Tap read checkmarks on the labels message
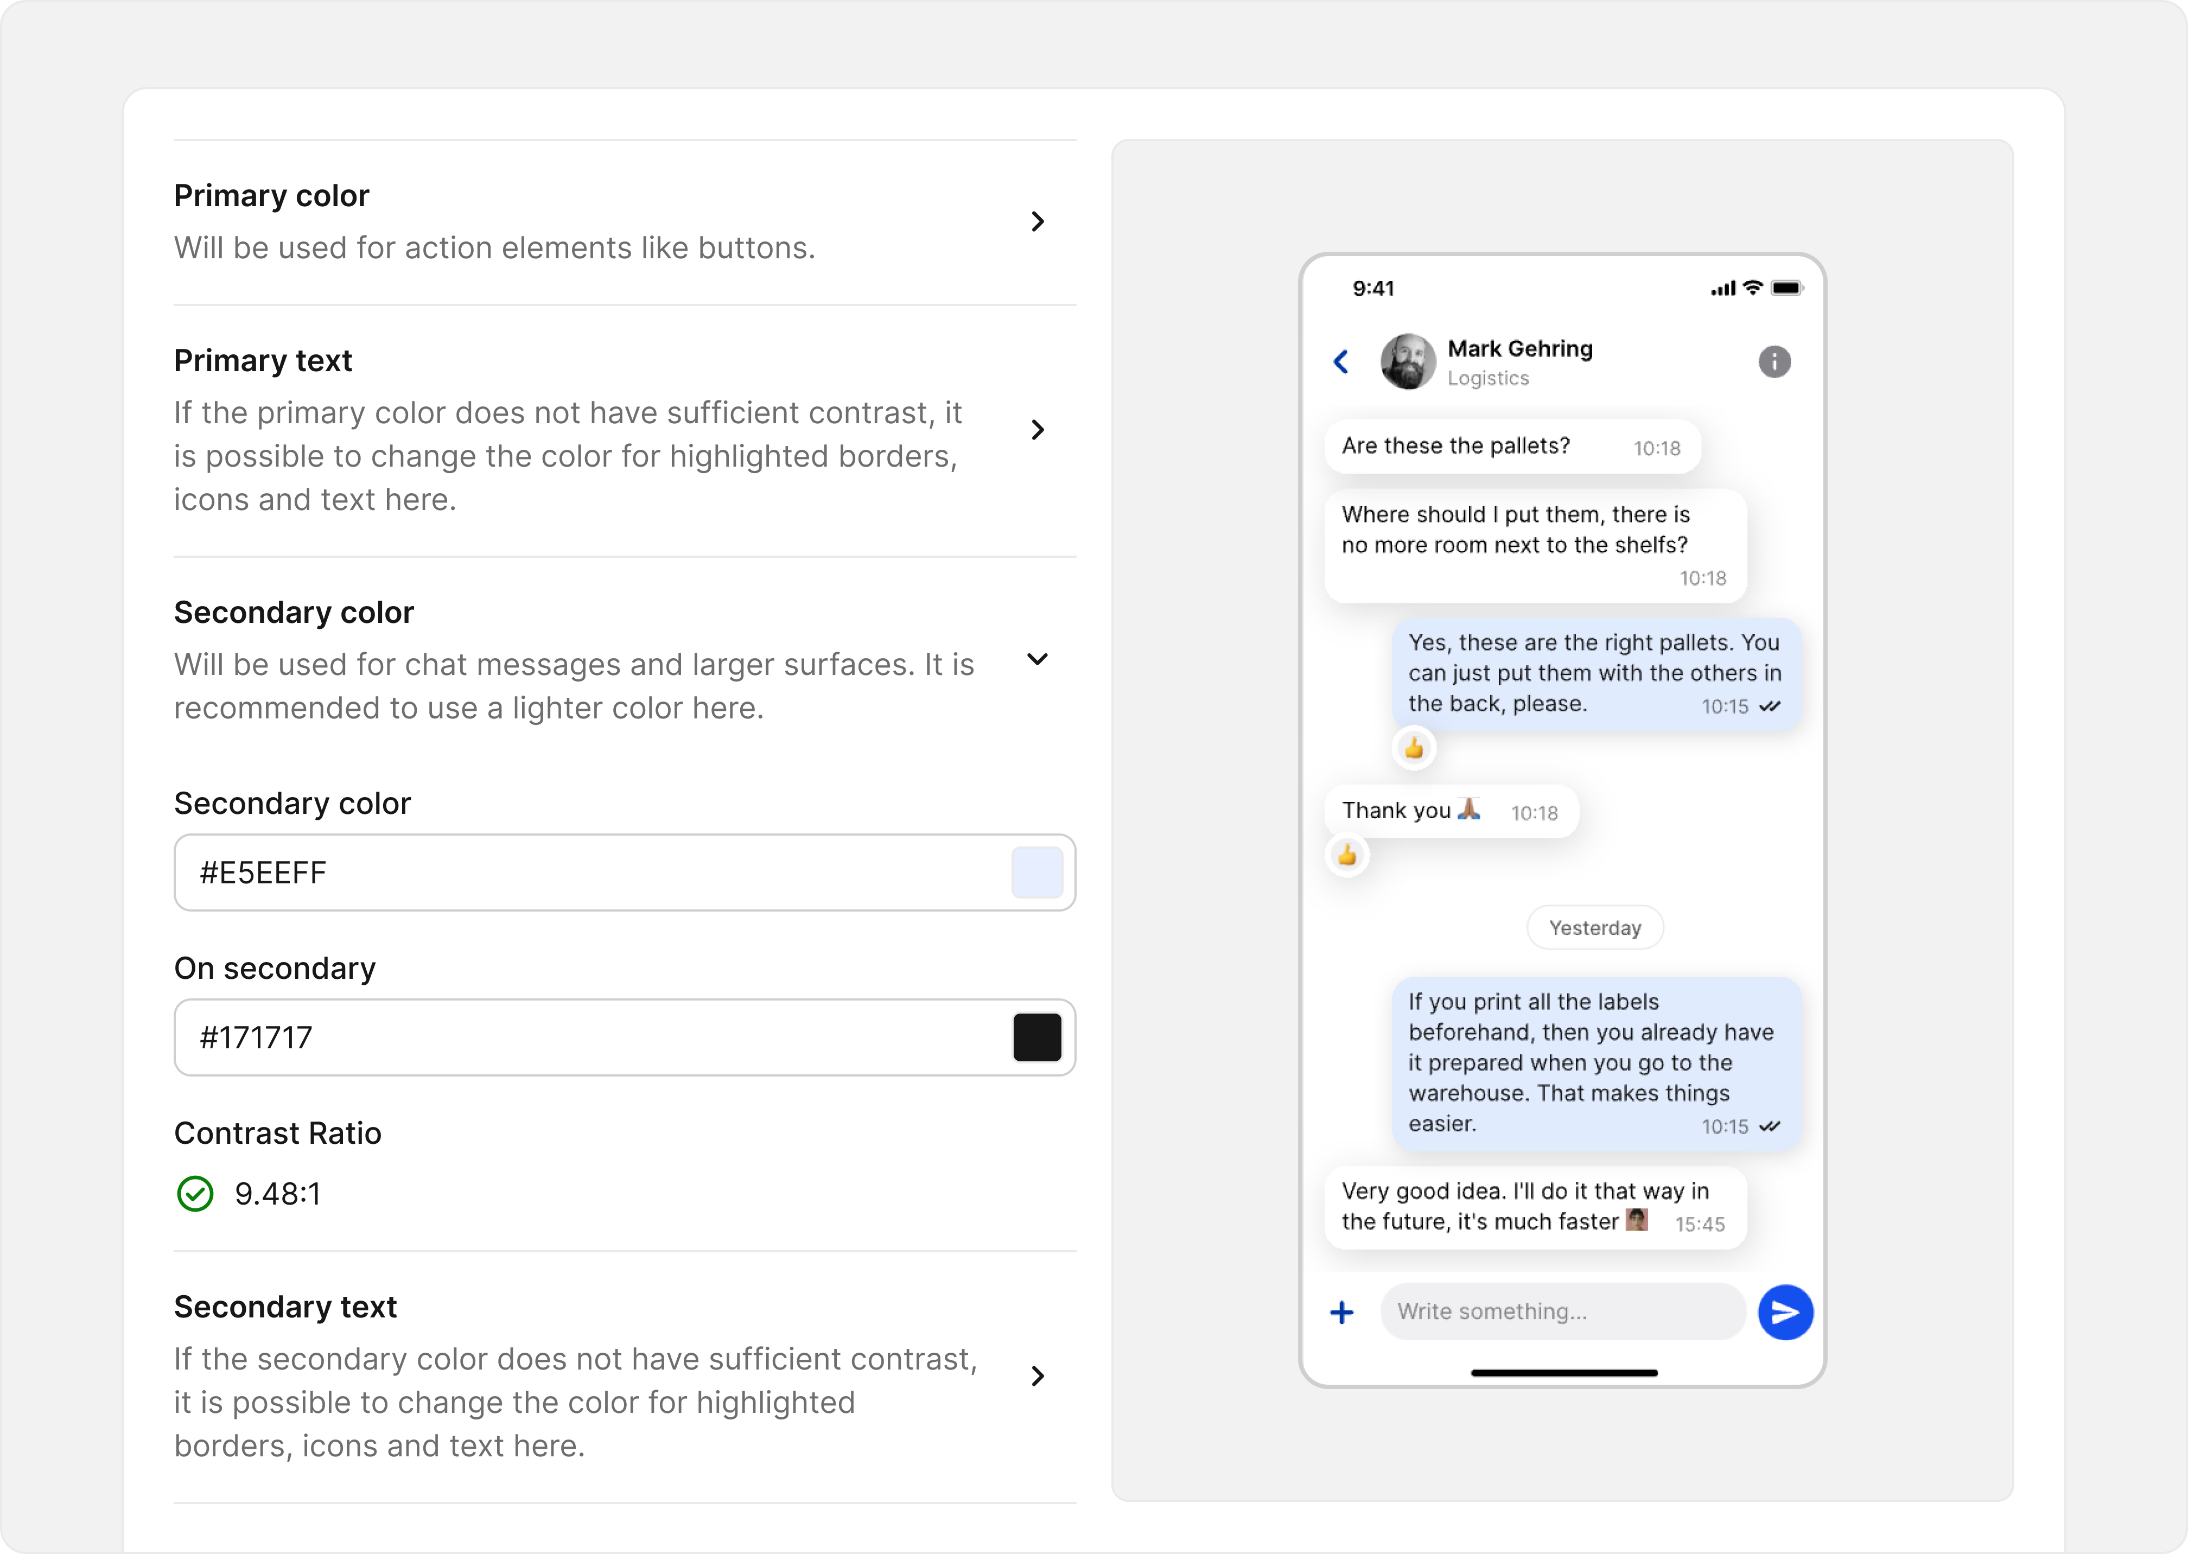 1769,1126
